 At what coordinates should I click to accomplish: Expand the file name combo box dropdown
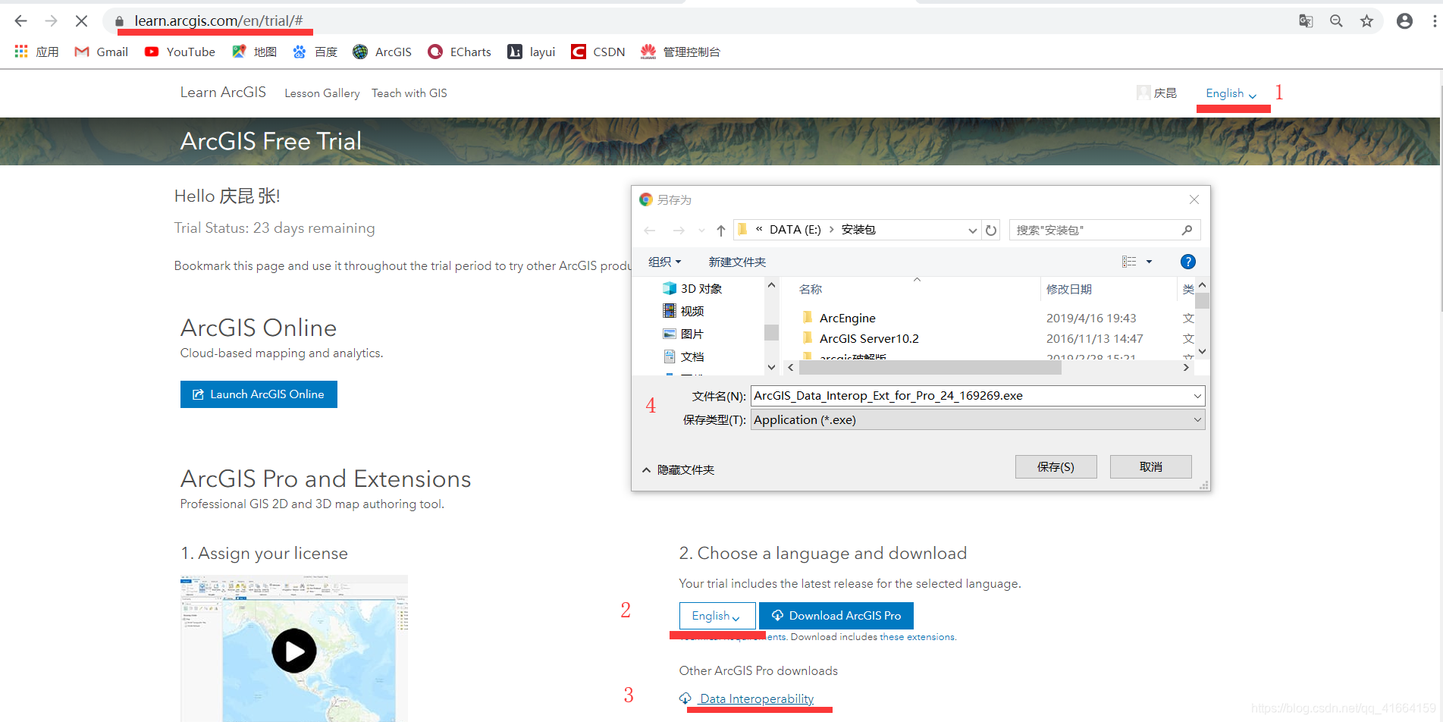pos(1197,396)
